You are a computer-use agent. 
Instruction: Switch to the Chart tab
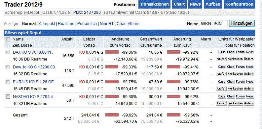(x=179, y=4)
